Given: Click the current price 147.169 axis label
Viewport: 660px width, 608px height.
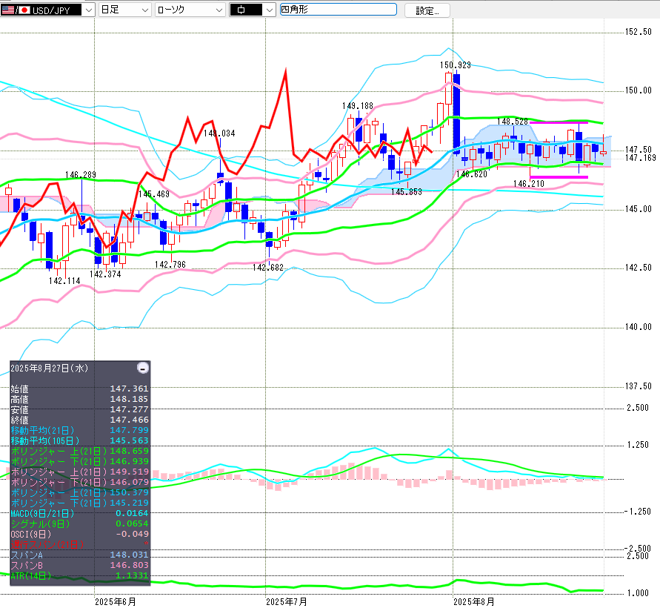Looking at the screenshot, I should (x=640, y=158).
